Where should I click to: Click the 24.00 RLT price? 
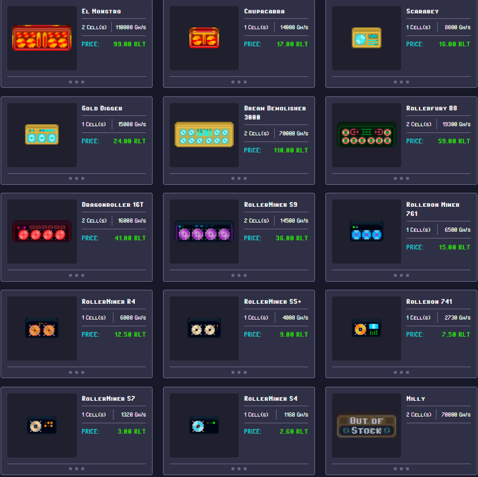coord(129,141)
